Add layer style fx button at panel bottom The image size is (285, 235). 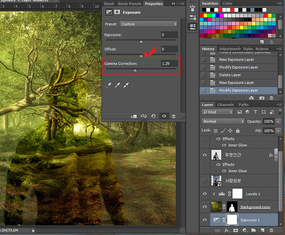(227, 230)
